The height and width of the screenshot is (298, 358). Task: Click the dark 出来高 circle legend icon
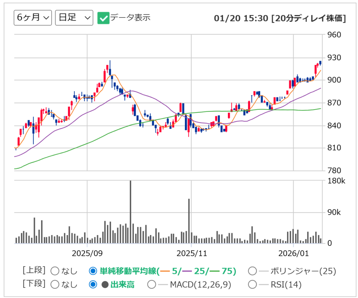(x=105, y=285)
